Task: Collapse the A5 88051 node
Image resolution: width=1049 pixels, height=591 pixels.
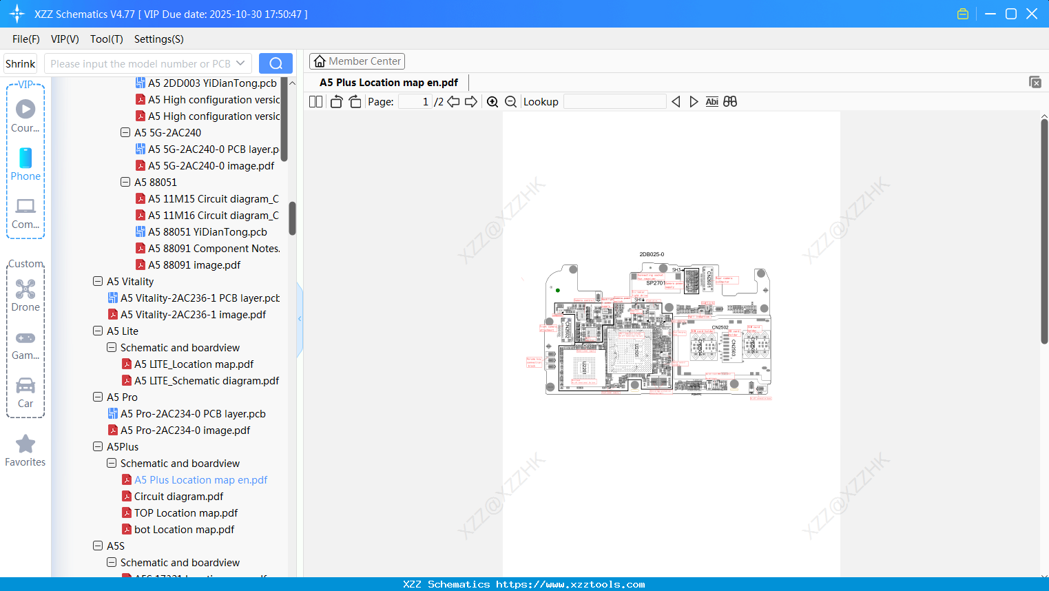Action: [125, 182]
